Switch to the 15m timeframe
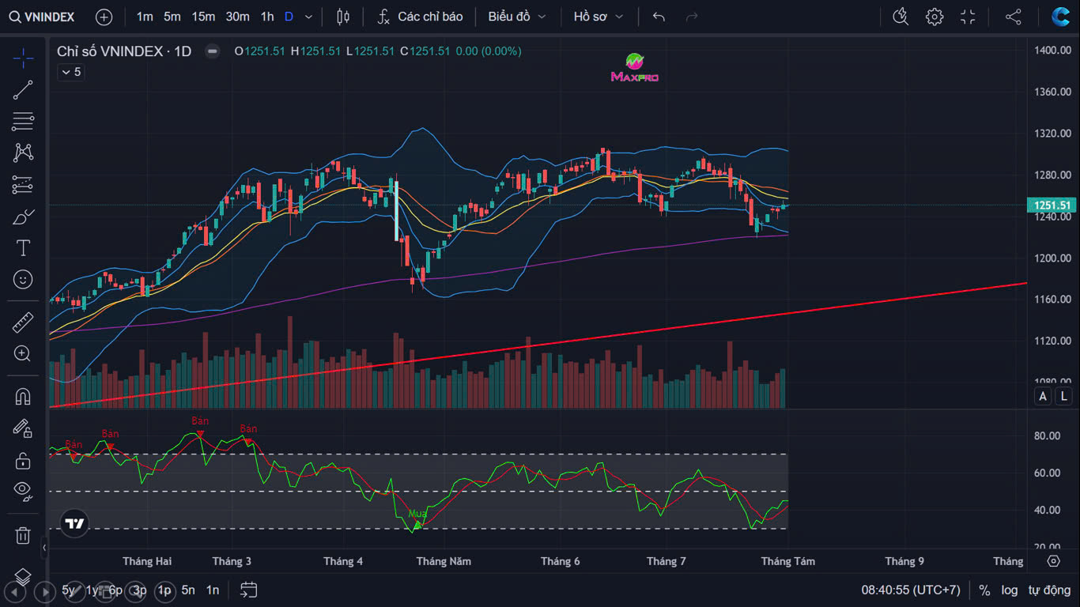1080x607 pixels. coord(203,17)
